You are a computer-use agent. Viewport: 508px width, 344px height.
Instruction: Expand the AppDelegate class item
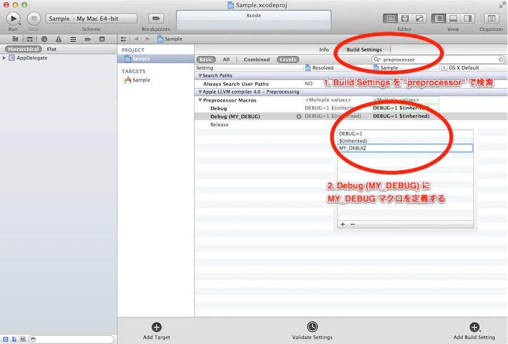[4, 58]
